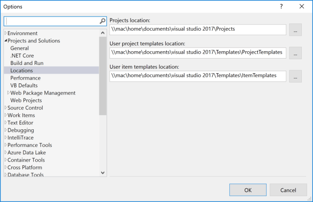The width and height of the screenshot is (313, 202).
Task: Browse for user project templates location
Action: [295, 53]
